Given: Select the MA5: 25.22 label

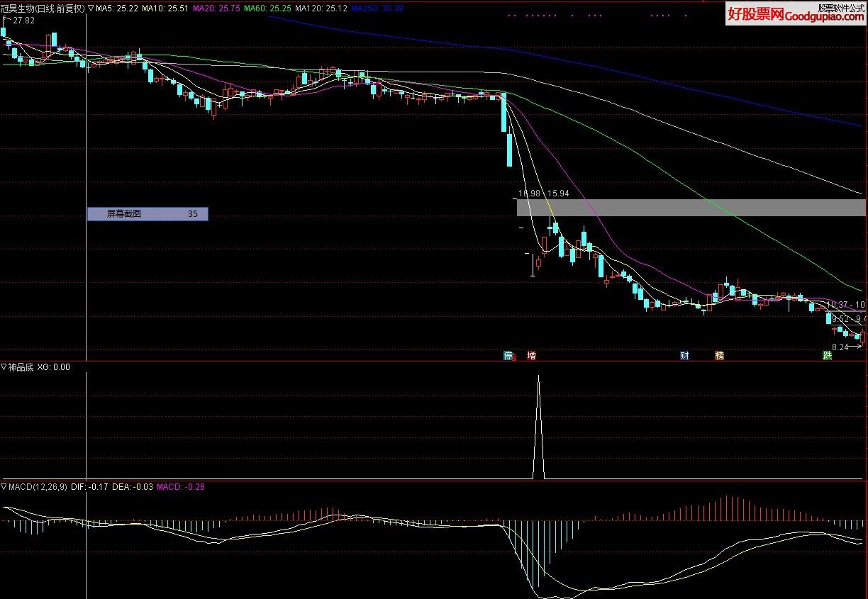Looking at the screenshot, I should [x=118, y=9].
